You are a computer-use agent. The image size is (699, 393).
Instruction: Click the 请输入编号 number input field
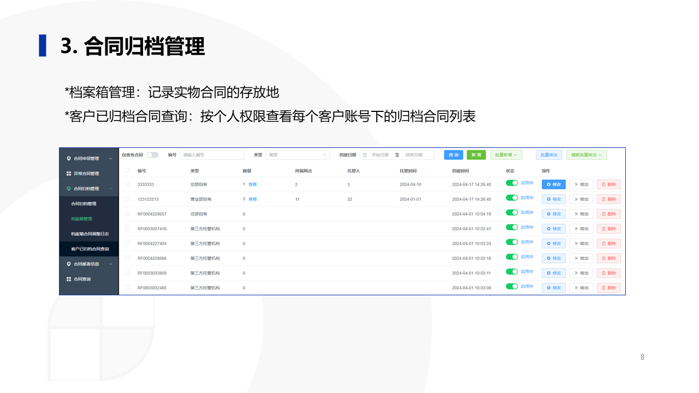coord(212,155)
